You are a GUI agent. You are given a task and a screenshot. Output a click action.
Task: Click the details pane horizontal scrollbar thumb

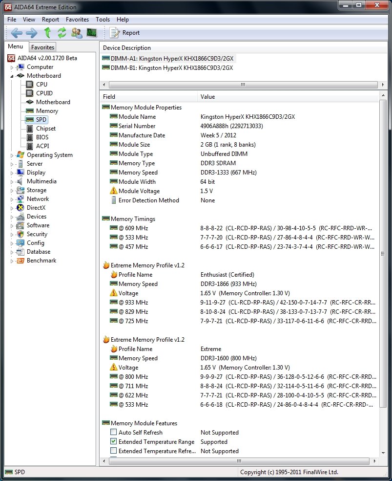(x=239, y=461)
